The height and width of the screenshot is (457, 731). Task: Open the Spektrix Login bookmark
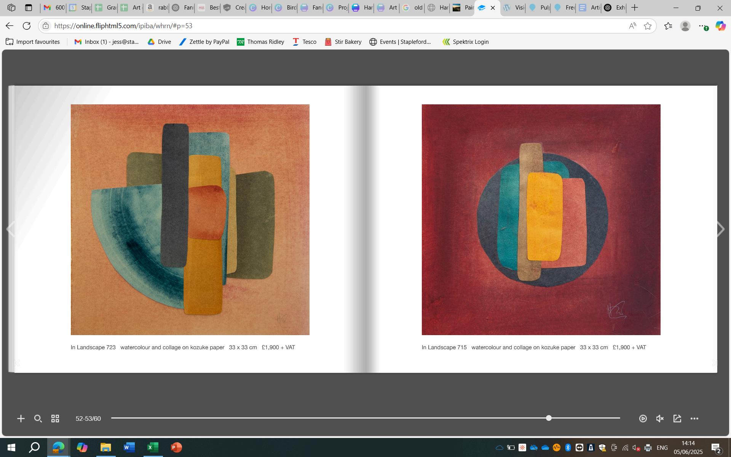[x=465, y=42]
